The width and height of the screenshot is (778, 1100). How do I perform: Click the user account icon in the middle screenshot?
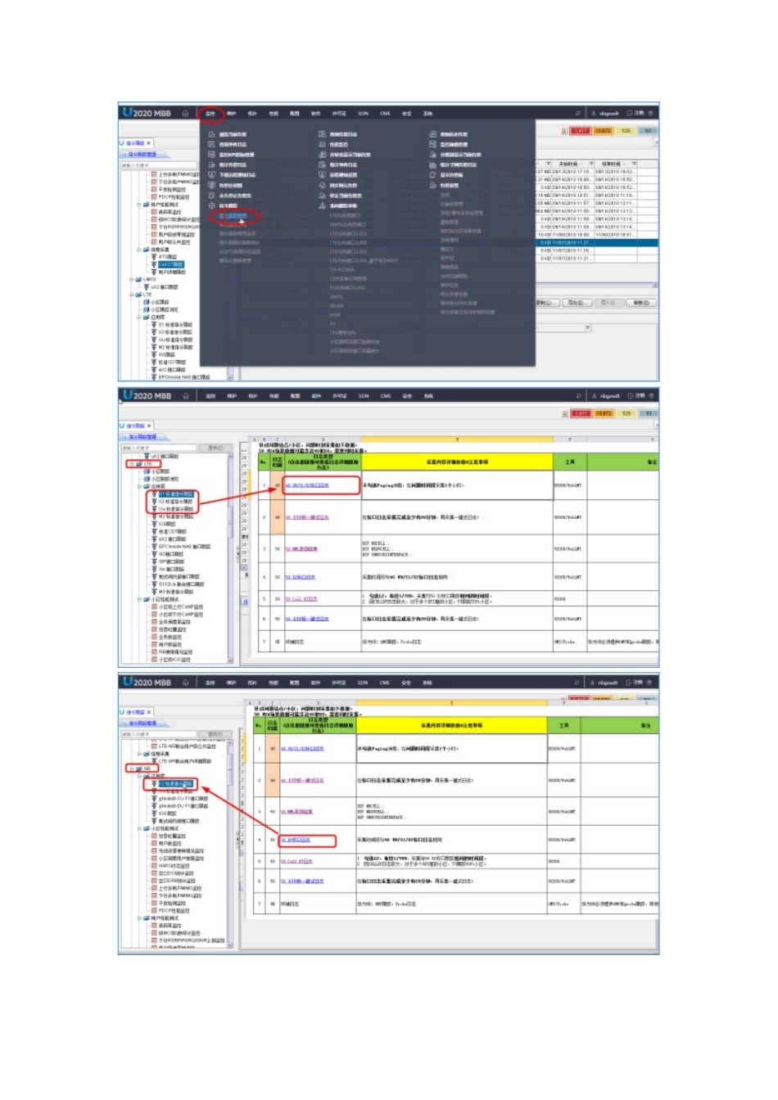click(594, 396)
